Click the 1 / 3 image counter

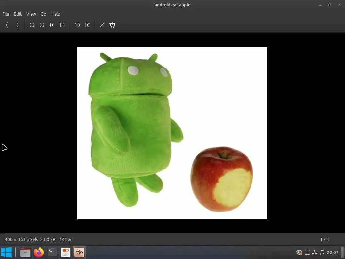[x=324, y=240]
